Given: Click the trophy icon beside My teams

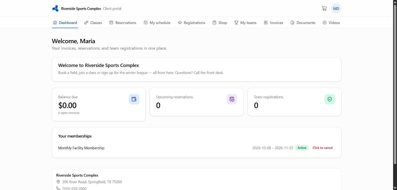Looking at the screenshot, I should click(236, 23).
